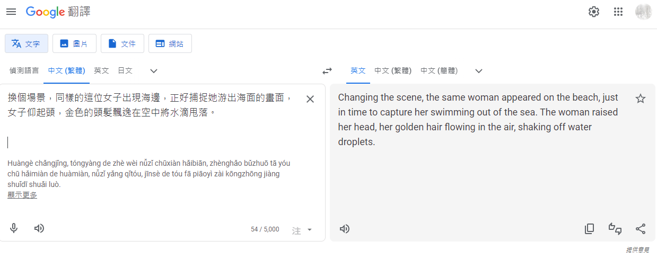Click the Google account avatar
This screenshot has width=657, height=259.
(x=643, y=12)
